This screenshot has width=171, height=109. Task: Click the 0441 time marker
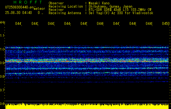(18, 23)
